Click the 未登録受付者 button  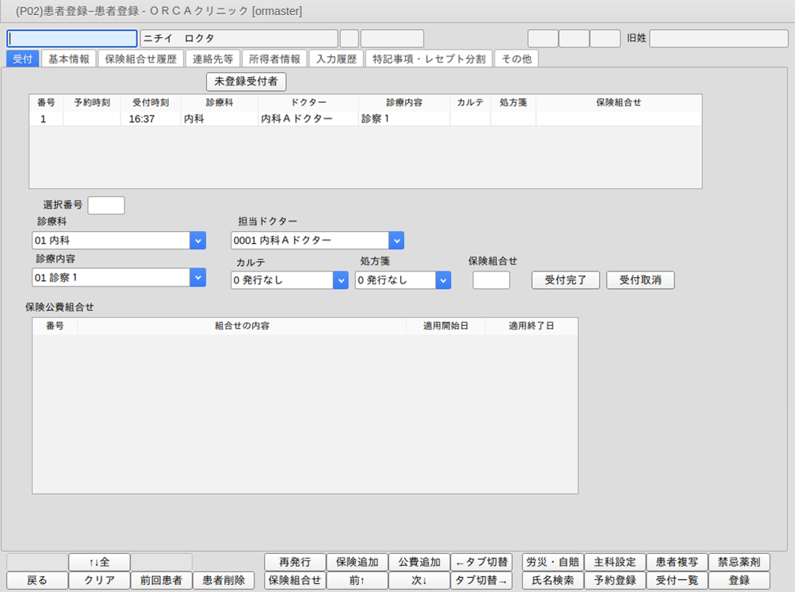[246, 82]
